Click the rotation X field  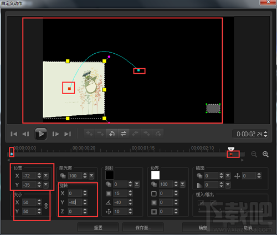75,193
